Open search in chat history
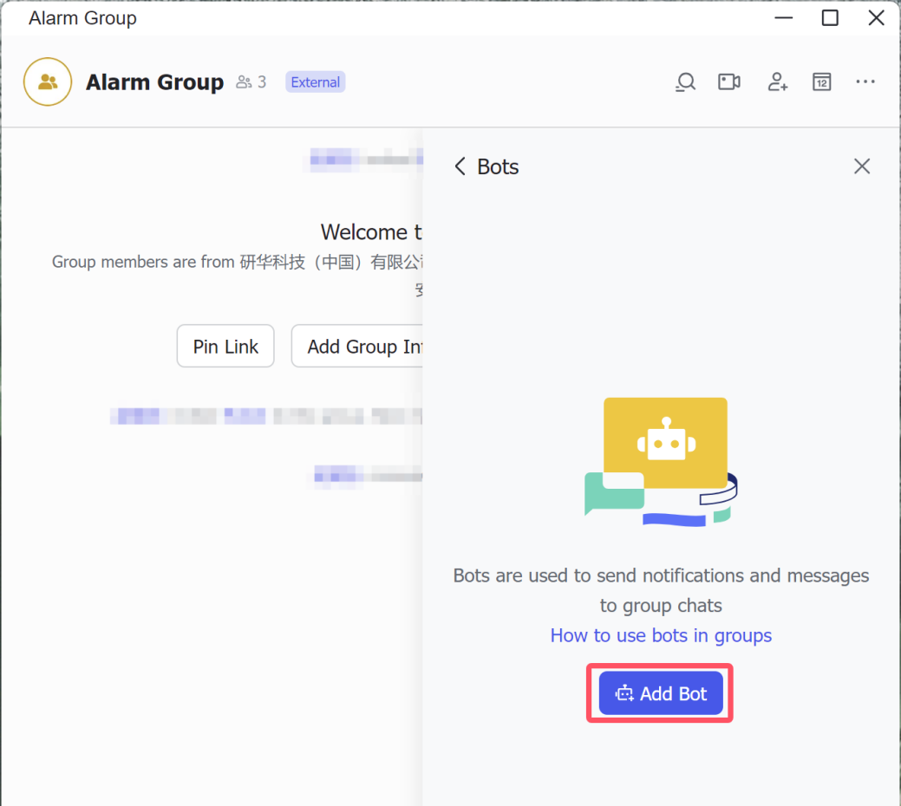901x806 pixels. click(685, 82)
